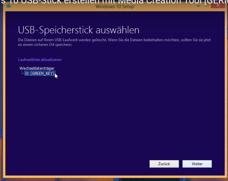The image size is (228, 181).
Task: Click the USB-Speicherstick auswählen heading
Action: (x=79, y=30)
